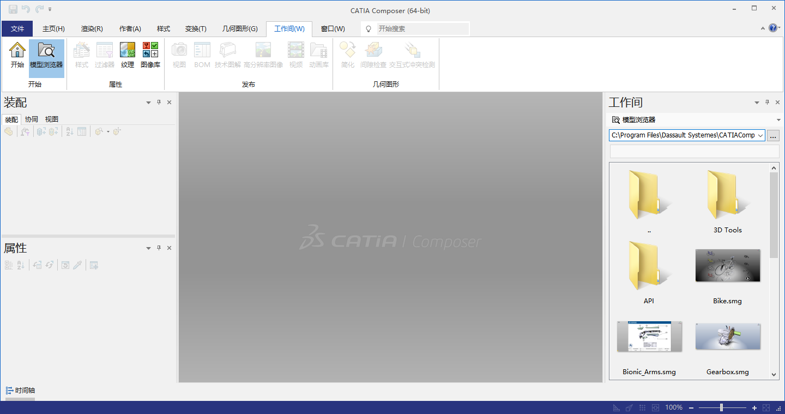This screenshot has width=785, height=414.
Task: Click the alphabetical sort icon in 装配 toolbar
Action: click(x=69, y=131)
